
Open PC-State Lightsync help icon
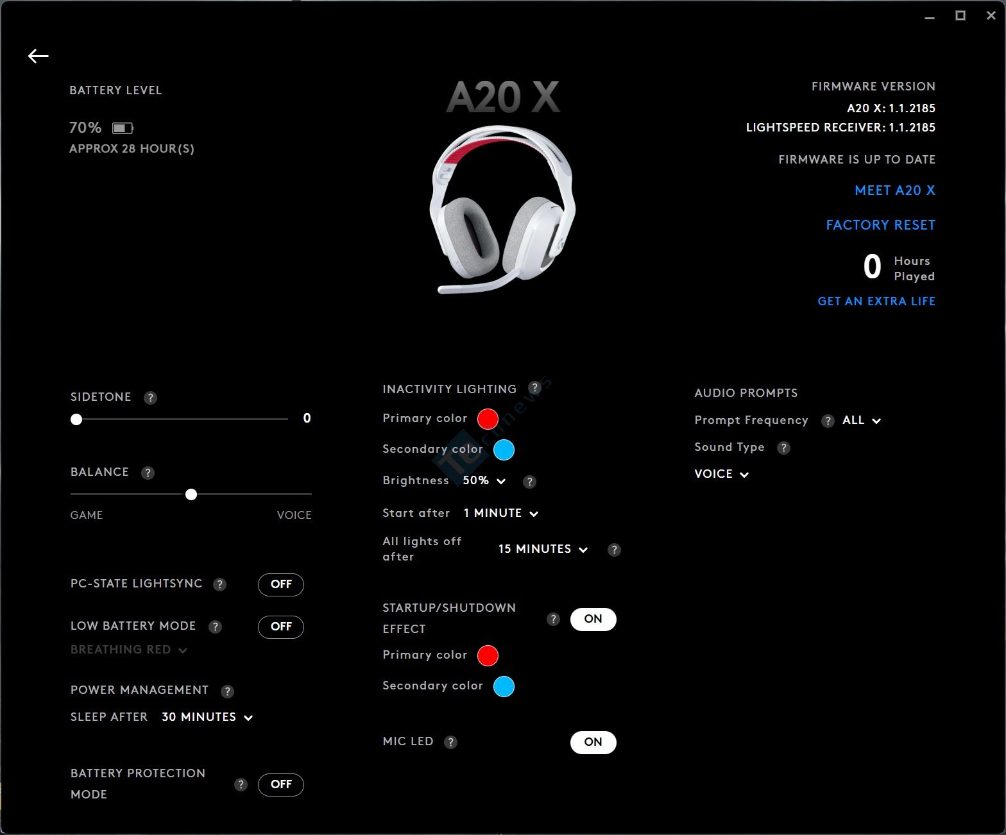pos(219,584)
